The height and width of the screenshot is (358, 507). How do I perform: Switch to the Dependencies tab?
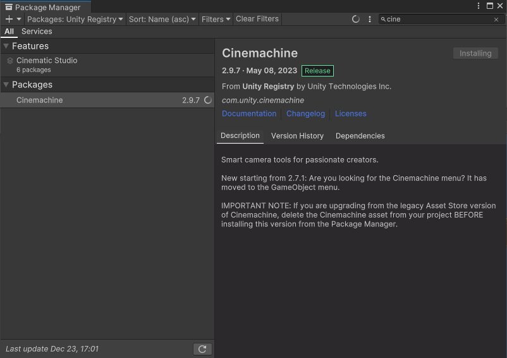[360, 136]
